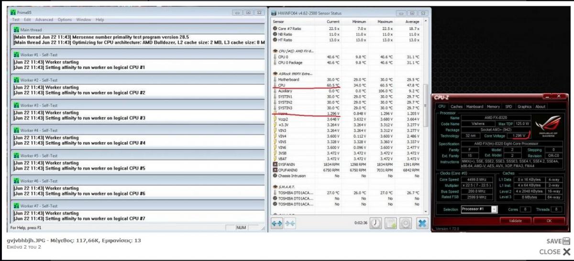Screen dimensions: 574x261
Task: Select the CPU 0 Package sensor row
Action: (x=347, y=62)
